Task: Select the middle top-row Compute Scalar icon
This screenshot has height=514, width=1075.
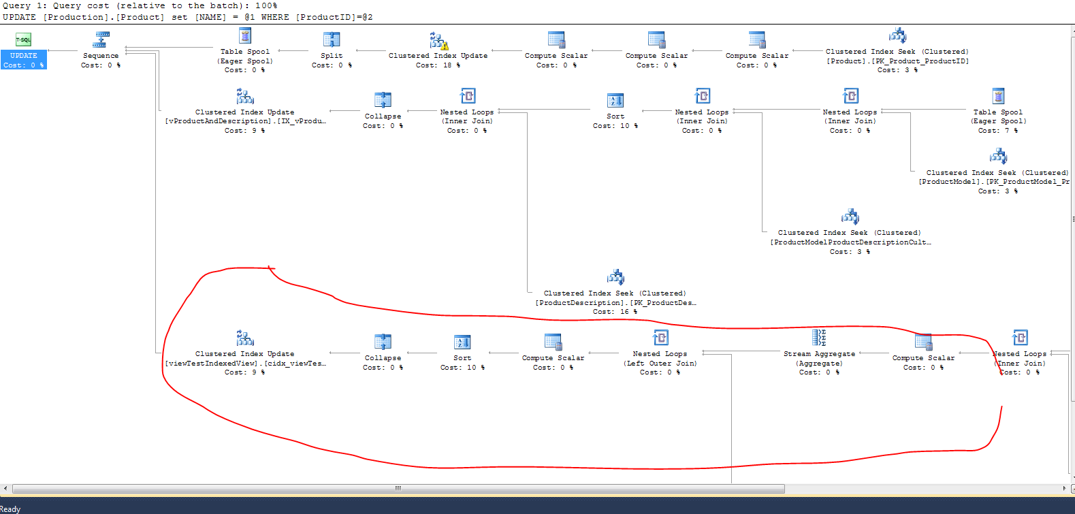Action: (x=656, y=40)
